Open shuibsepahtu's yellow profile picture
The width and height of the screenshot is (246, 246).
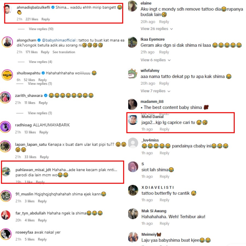(7, 75)
